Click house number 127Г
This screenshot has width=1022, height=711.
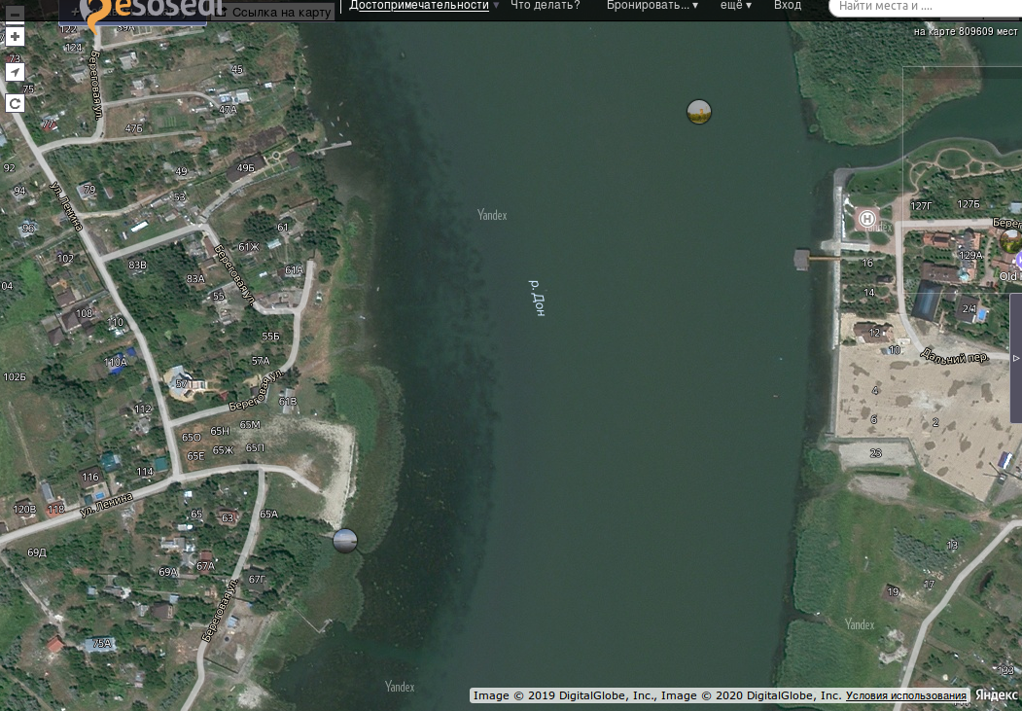tap(921, 206)
